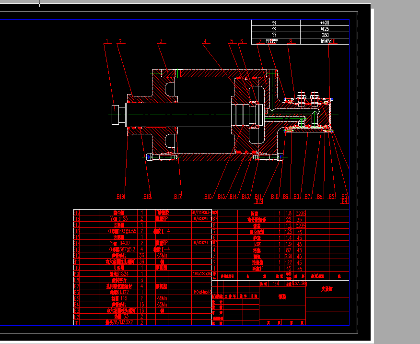The height and width of the screenshot is (344, 420).
Task: Click balloon label 3 above the cylinder
Action: click(161, 41)
